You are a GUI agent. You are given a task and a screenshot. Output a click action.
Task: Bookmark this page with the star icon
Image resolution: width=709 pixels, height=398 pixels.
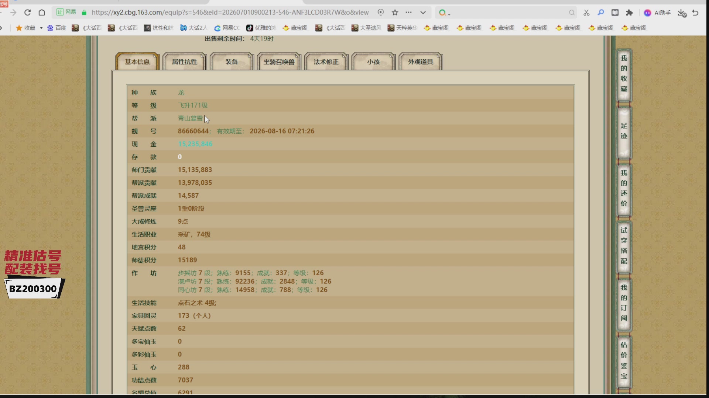[395, 13]
